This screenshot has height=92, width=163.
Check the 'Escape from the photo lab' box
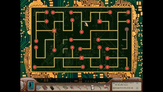(114, 88)
